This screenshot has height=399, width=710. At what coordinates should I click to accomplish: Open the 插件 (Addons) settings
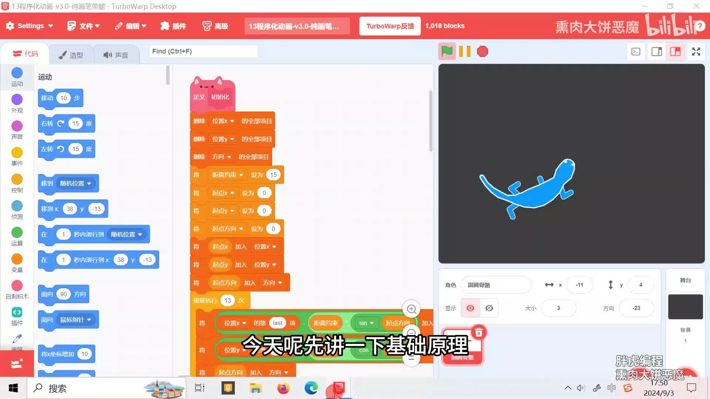[x=173, y=26]
